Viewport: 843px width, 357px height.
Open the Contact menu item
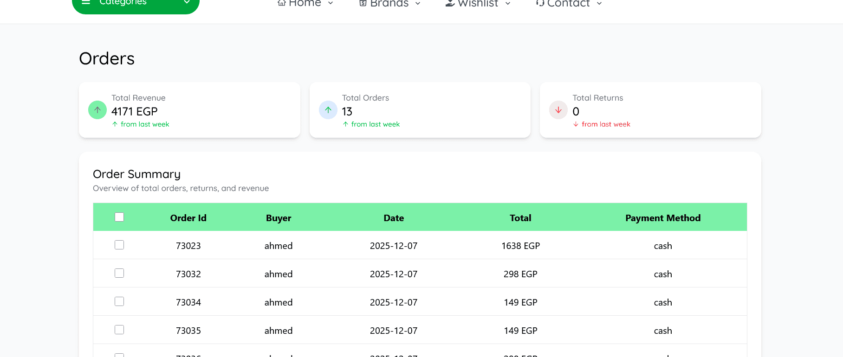point(568,3)
